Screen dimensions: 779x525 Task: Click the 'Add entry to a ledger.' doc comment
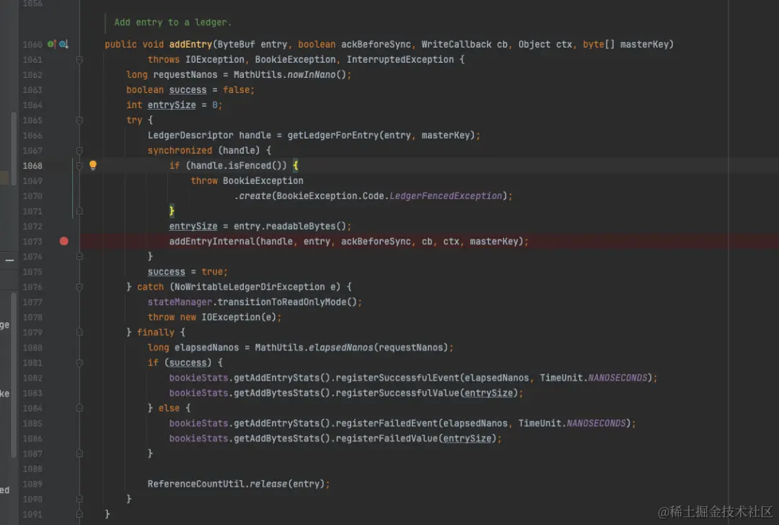click(173, 22)
